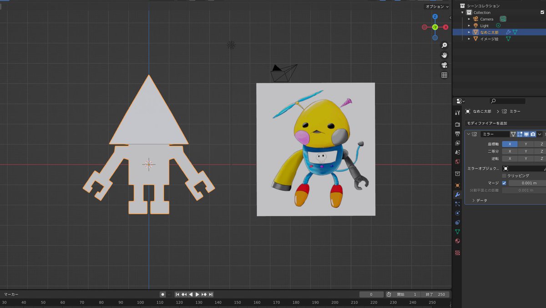This screenshot has height=308, width=546.
Task: Expand the データ subpanel
Action: point(473,200)
